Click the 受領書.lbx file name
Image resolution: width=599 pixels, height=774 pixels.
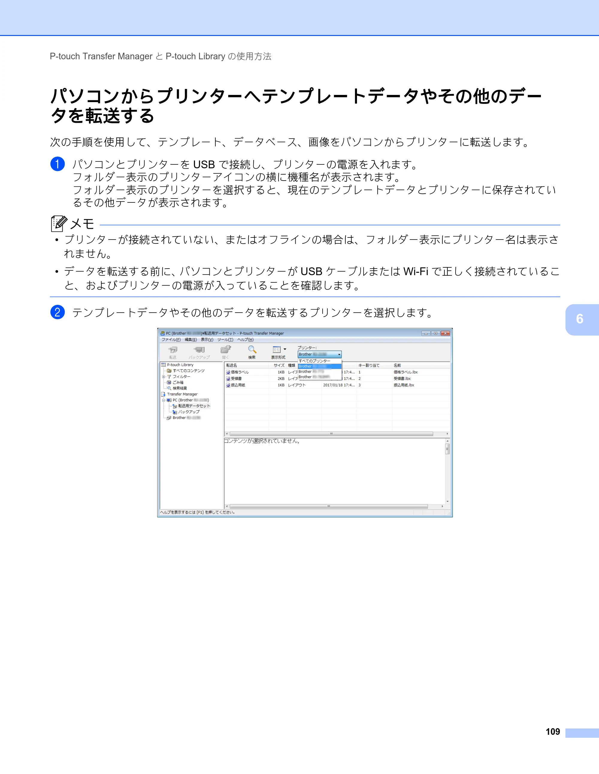tap(402, 378)
